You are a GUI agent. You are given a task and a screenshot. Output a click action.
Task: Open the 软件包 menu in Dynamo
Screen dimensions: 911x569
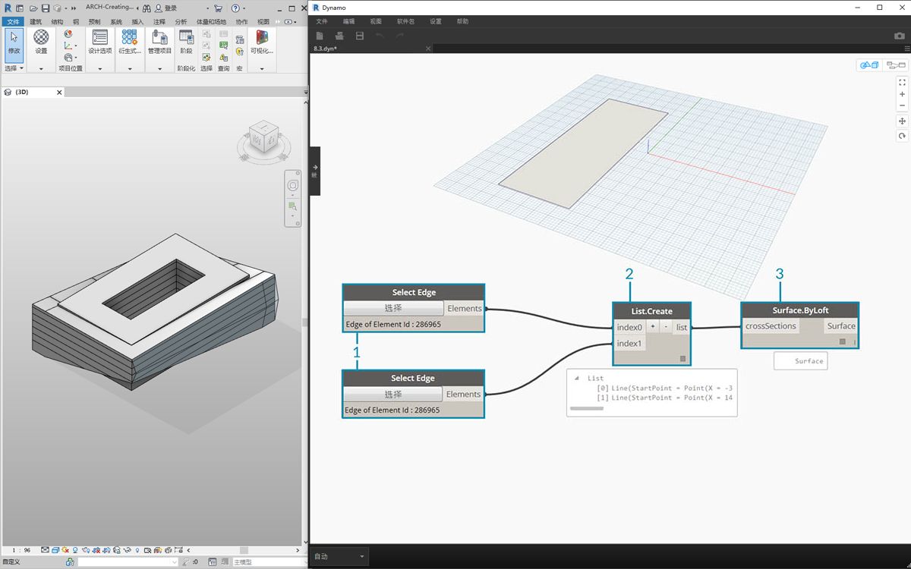(404, 21)
